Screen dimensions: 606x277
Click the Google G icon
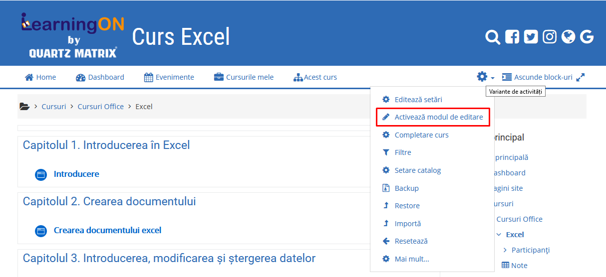(x=587, y=37)
